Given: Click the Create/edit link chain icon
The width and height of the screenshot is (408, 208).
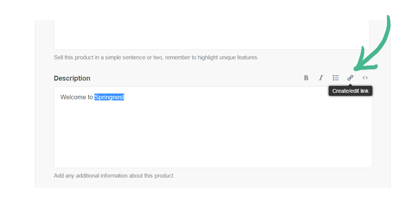Looking at the screenshot, I should (x=350, y=78).
